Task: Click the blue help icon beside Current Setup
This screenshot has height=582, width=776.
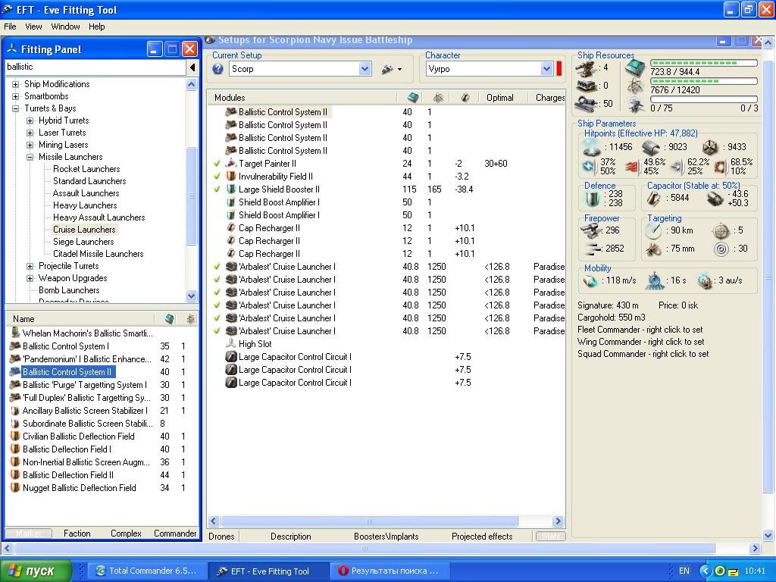Action: (x=217, y=69)
